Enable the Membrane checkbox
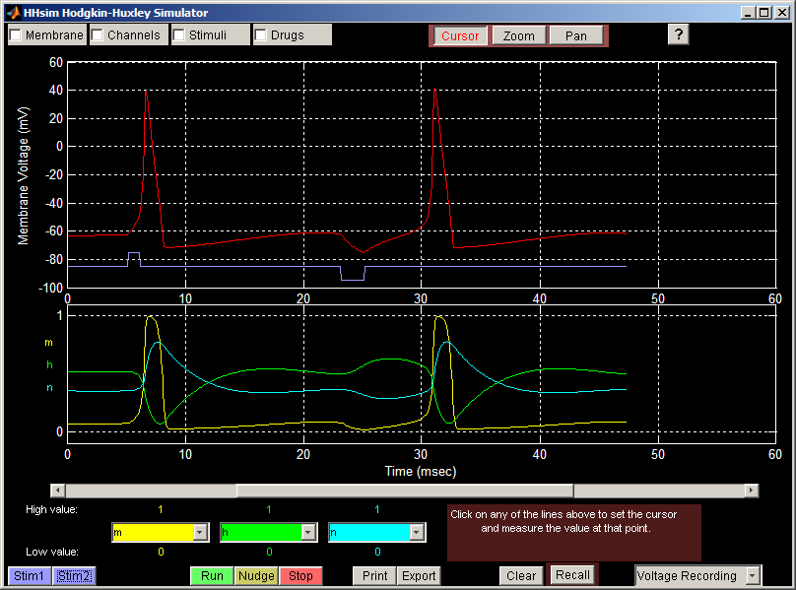This screenshot has width=796, height=590. [17, 35]
